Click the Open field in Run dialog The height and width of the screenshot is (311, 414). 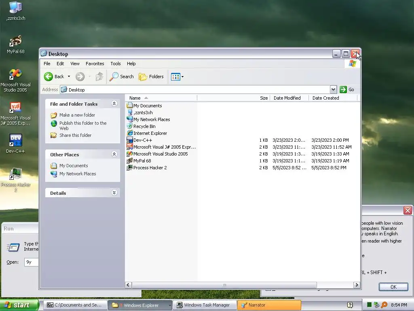pyautogui.click(x=32, y=262)
